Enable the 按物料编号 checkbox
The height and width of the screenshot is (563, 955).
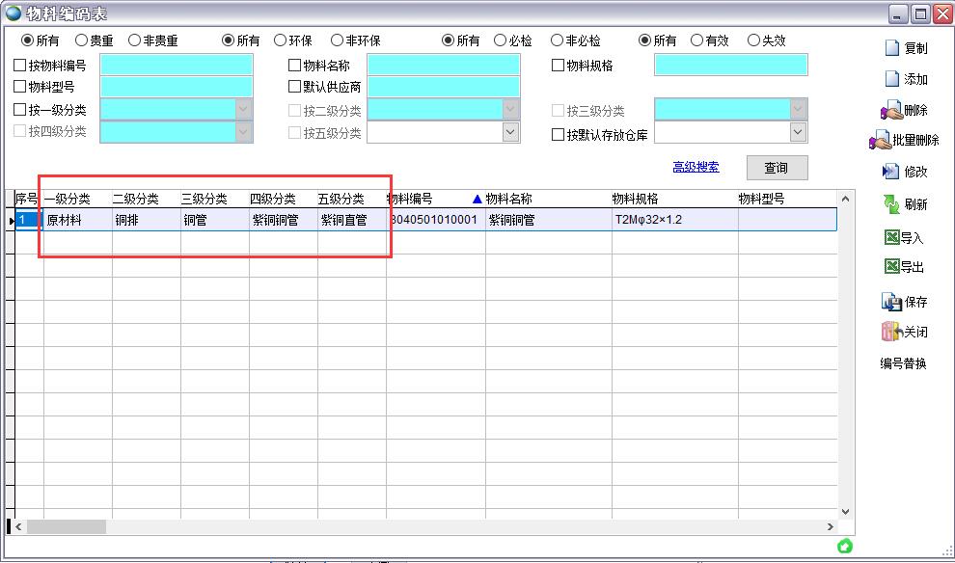tap(20, 66)
